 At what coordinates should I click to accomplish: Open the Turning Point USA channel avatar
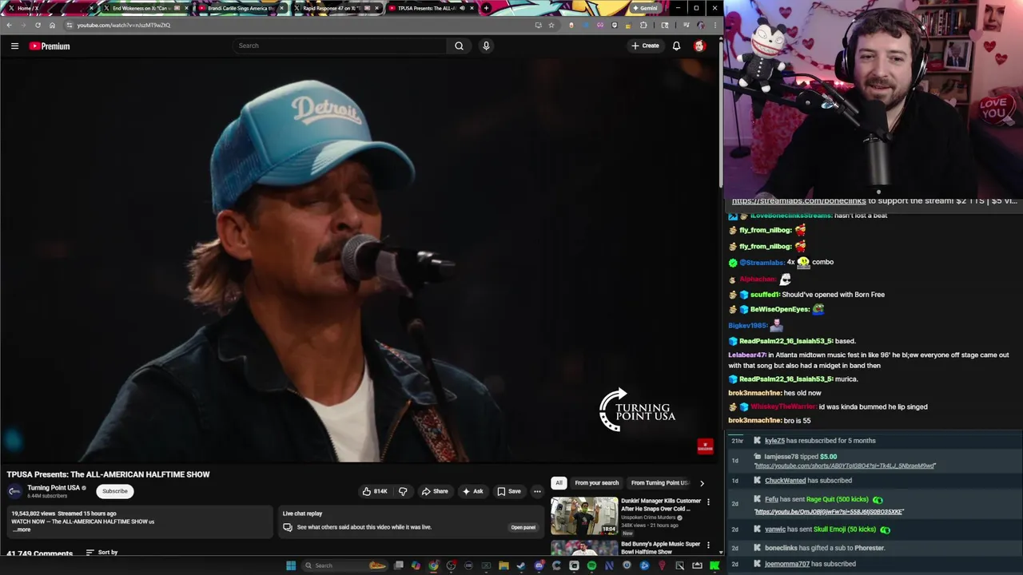(14, 491)
